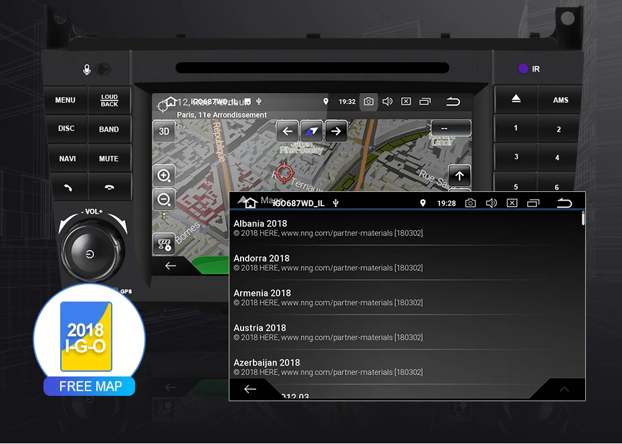Select preset number 6 button

[556, 187]
